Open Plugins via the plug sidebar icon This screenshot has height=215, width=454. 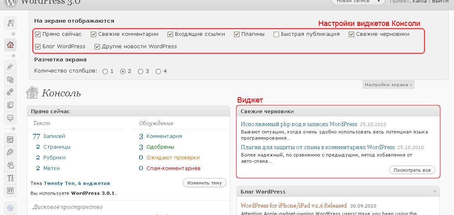[10, 152]
